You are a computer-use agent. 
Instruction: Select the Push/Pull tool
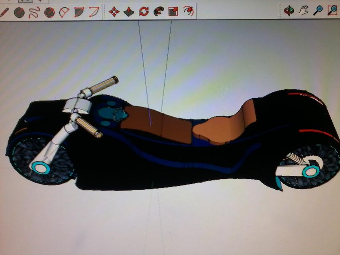(128, 12)
